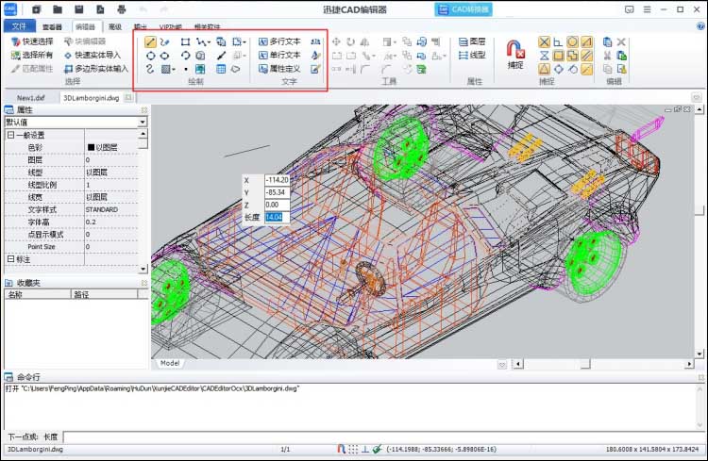708x461 pixels.
Task: Select the Arc drawing tool
Action: pyautogui.click(x=185, y=56)
